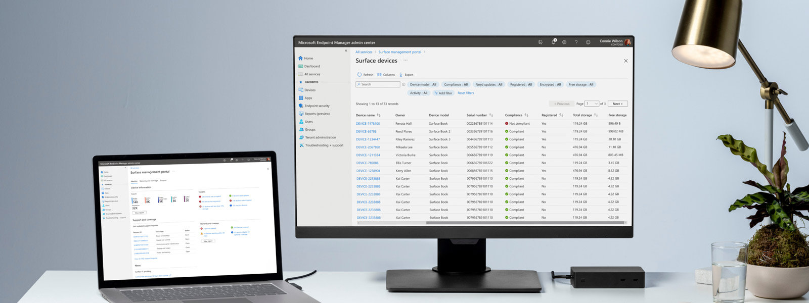Screen dimensions: 809x303
Task: Open Endpoint security in the monitor's sidebar
Action: 317,106
